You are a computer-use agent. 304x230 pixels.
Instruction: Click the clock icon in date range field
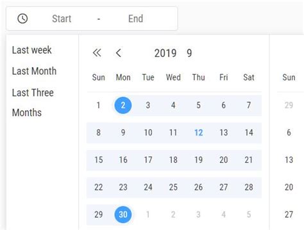22,19
